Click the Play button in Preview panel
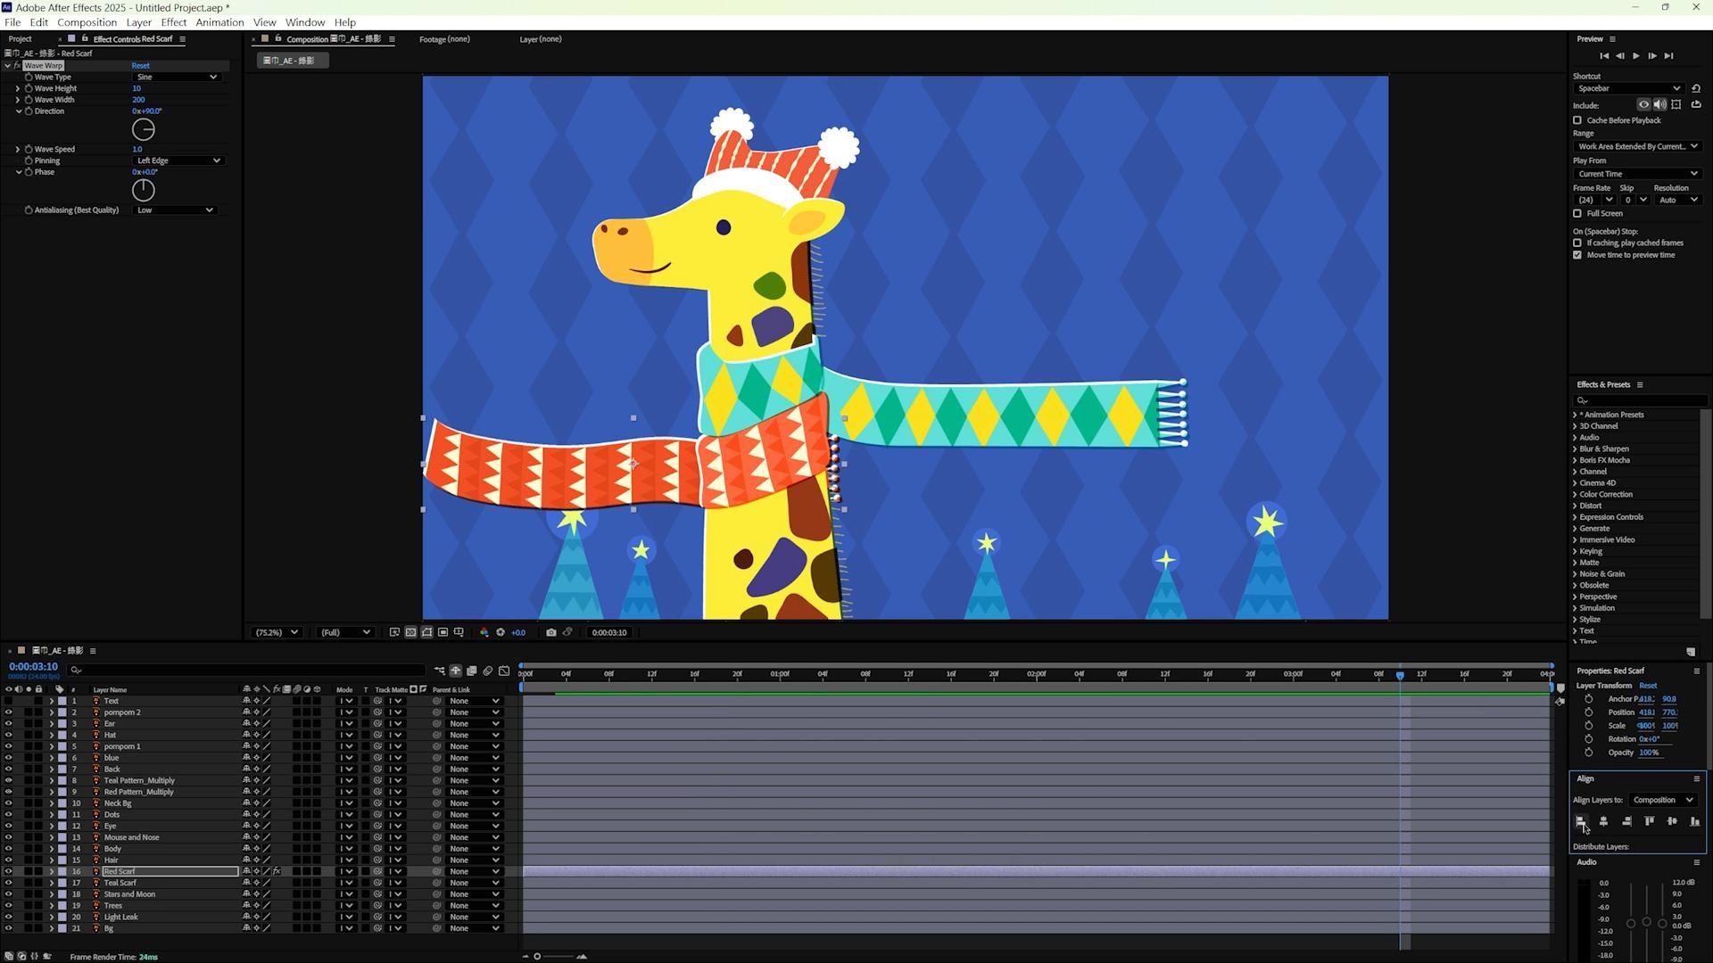Image resolution: width=1713 pixels, height=963 pixels. 1635,56
